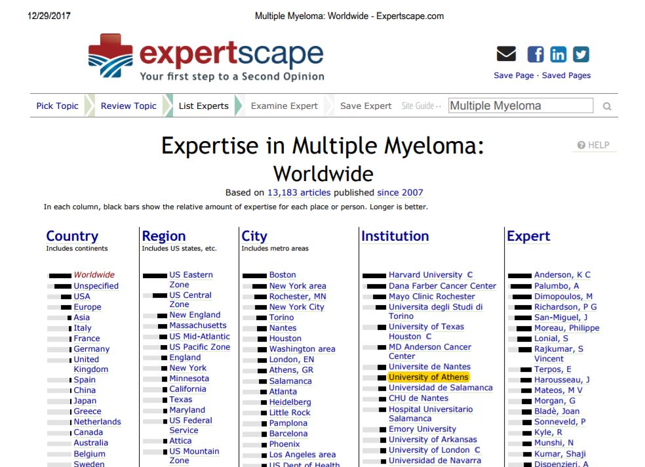Click the Expertscape logo
The height and width of the screenshot is (467, 645).
pyautogui.click(x=206, y=58)
